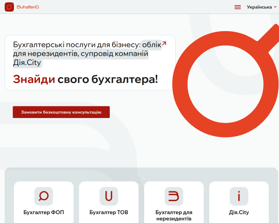Screen dimensions: 279x223
Task: Click the BuhalteriQ red logo icon
Action: coord(9,7)
